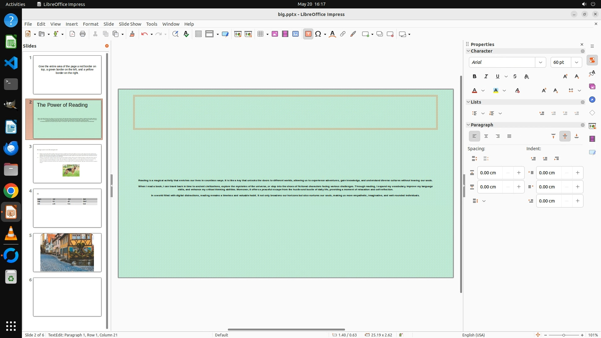Click the Clone Formatting paintbrush icon

point(132,34)
